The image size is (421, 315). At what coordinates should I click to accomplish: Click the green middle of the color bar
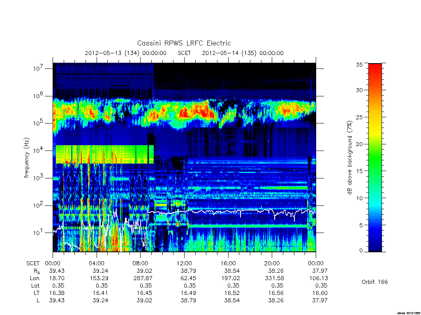(x=375, y=158)
